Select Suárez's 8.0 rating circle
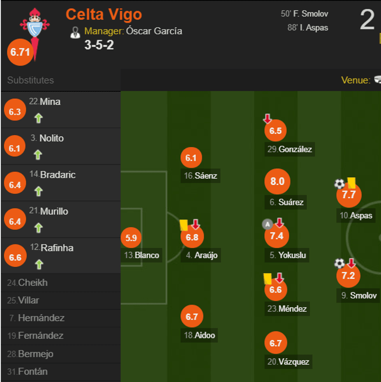The height and width of the screenshot is (382, 381). pyautogui.click(x=277, y=181)
